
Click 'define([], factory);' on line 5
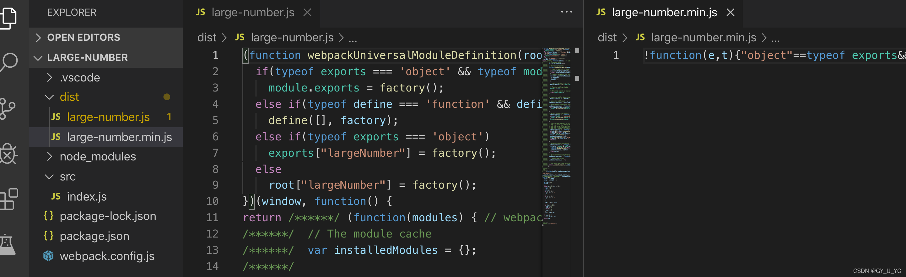[x=333, y=120]
